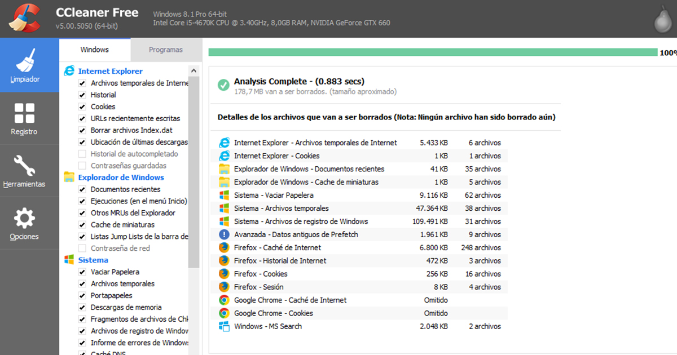Uncheck the IE Historial checkbox
Viewport: 677px width, 355px height.
click(82, 95)
